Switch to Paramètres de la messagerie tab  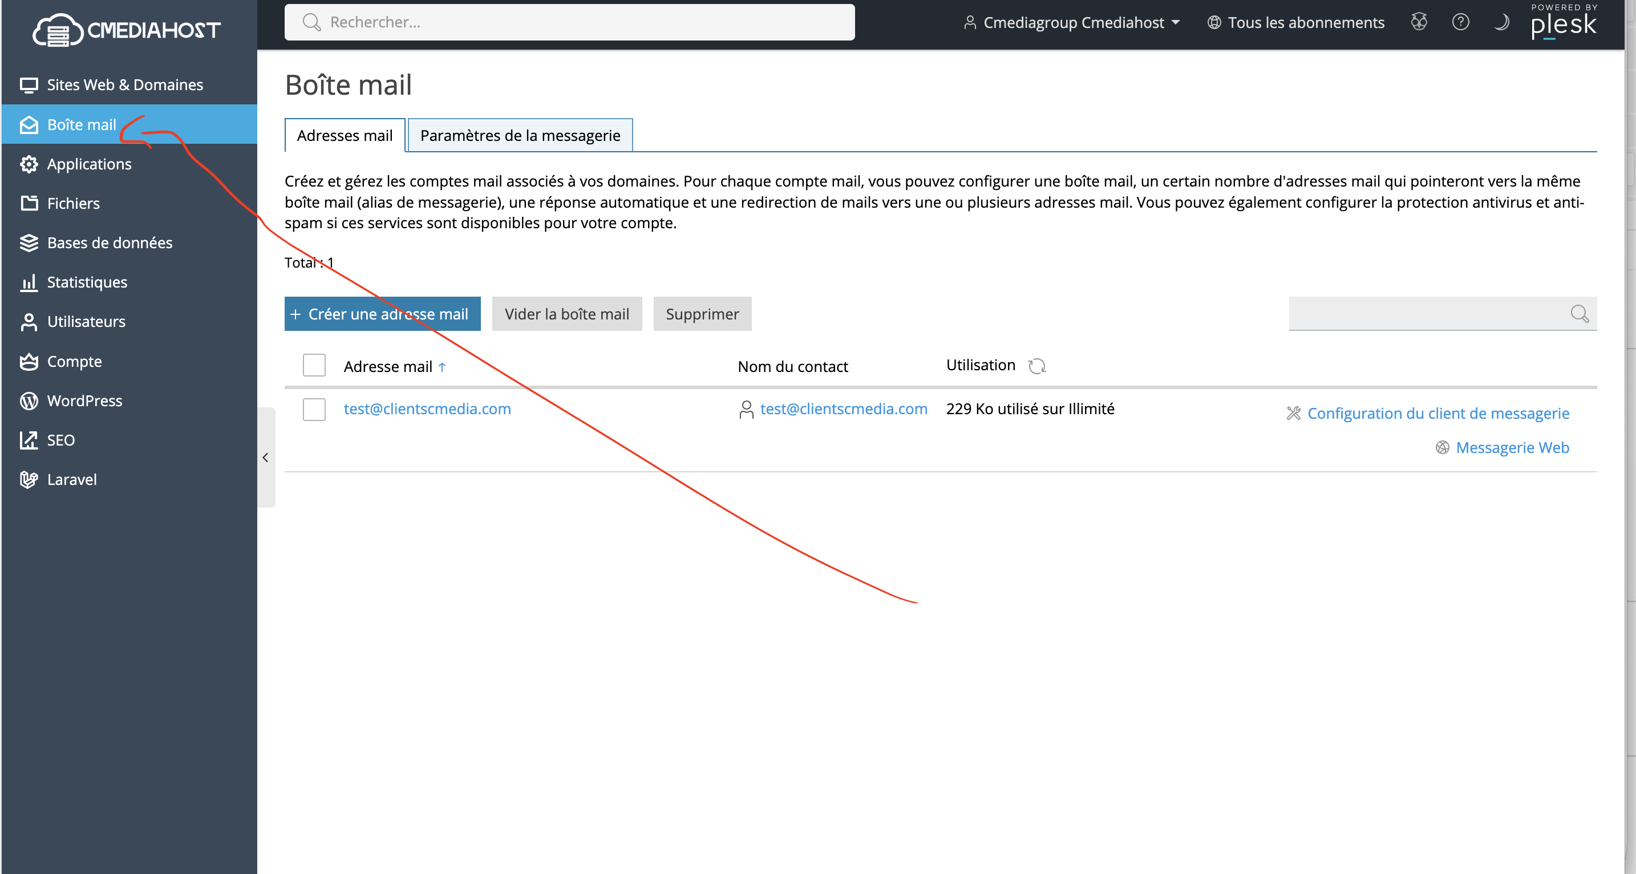pyautogui.click(x=520, y=135)
